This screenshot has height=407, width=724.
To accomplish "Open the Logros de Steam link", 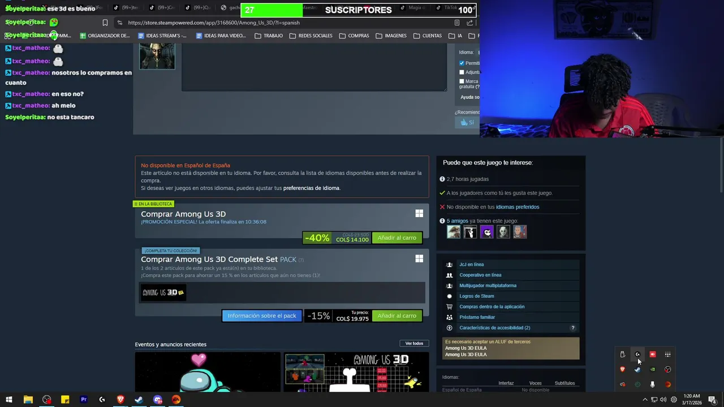I will point(476,296).
